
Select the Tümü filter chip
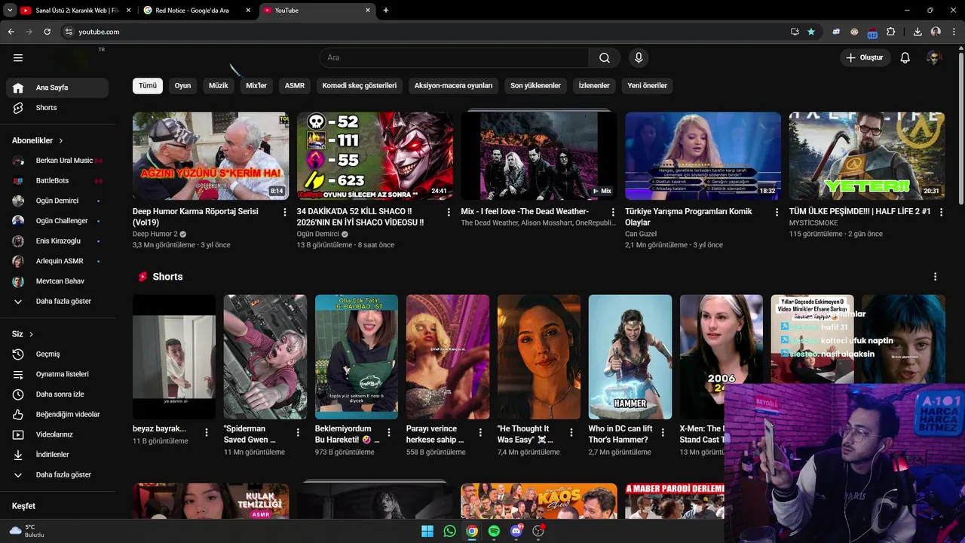[148, 85]
